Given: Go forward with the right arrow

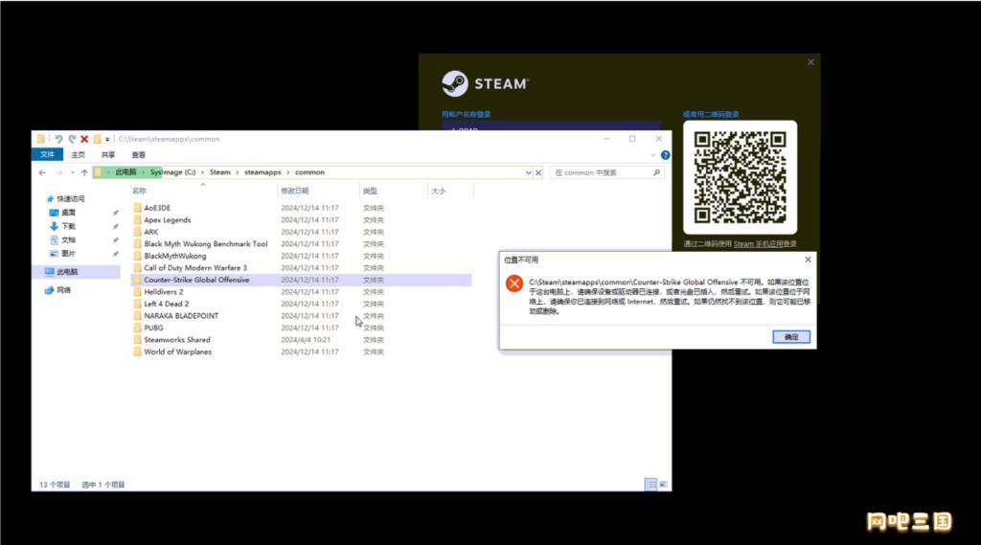Looking at the screenshot, I should (x=58, y=172).
